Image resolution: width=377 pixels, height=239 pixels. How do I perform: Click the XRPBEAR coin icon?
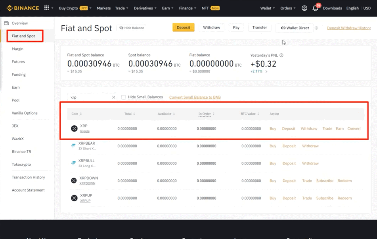pyautogui.click(x=73, y=145)
